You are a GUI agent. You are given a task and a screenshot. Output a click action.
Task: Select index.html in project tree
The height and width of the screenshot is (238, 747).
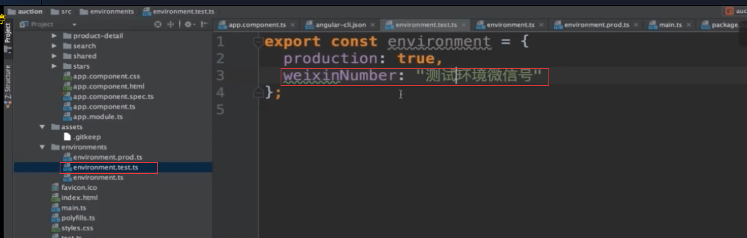[74, 198]
